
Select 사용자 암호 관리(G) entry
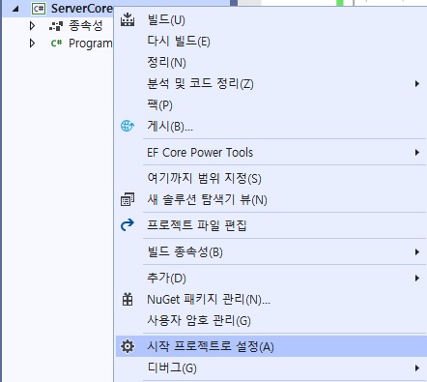(270, 320)
